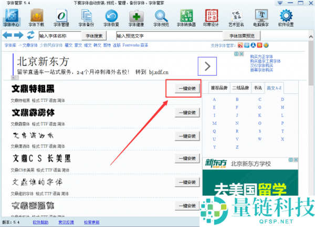This screenshot has width=315, height=227.
Task: Open the 字体预览 (Font Preview) tool
Action: tap(162, 17)
